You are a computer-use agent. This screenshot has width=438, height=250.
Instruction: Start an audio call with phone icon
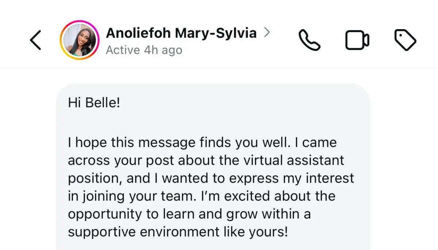(x=309, y=40)
